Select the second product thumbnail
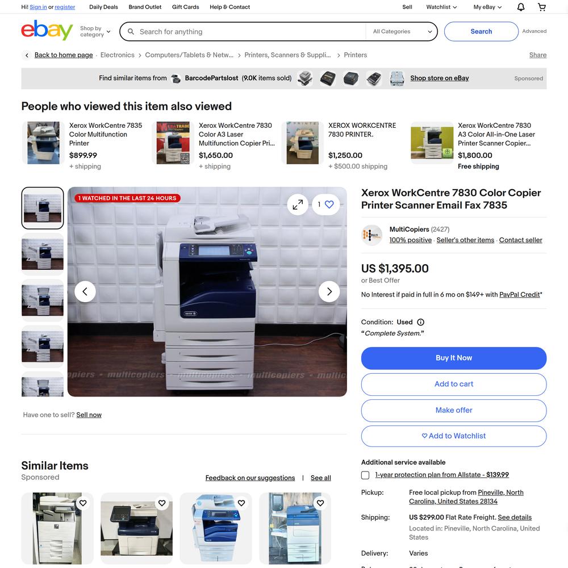Image resolution: width=568 pixels, height=568 pixels. (x=43, y=254)
